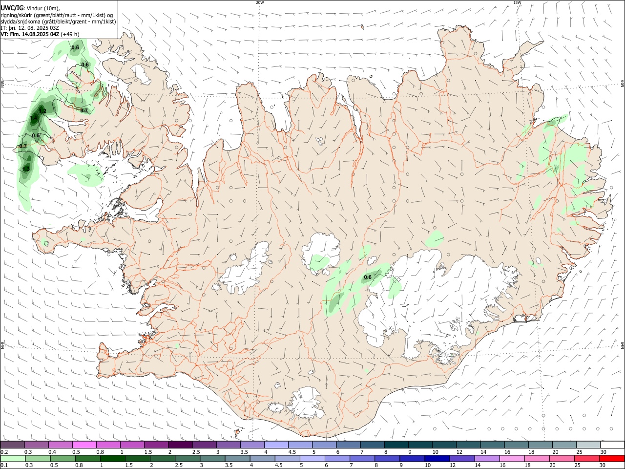
Task: Click the 1.2 precipitation value on the map
Action: [42, 111]
